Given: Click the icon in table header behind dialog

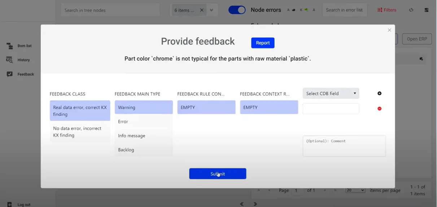Looking at the screenshot, I should pyautogui.click(x=421, y=59).
